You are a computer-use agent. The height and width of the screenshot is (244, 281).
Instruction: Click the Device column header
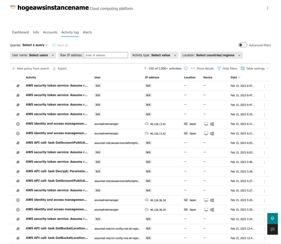pyautogui.click(x=208, y=77)
